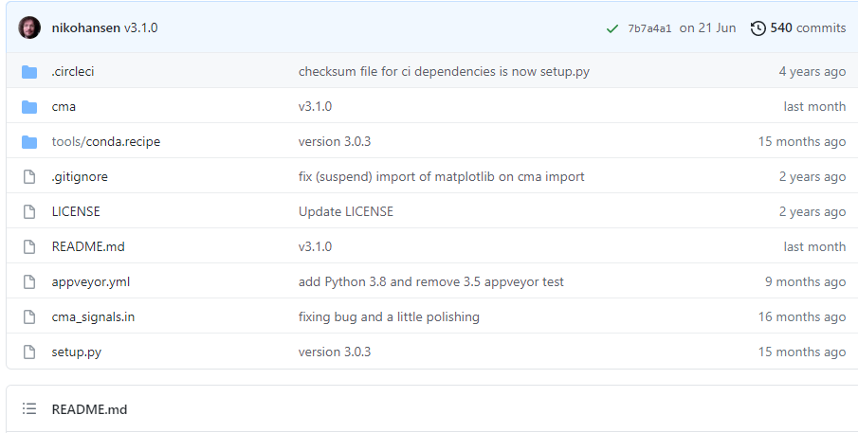The image size is (858, 433).
Task: Open the latest commit message v3.1.0
Action: tap(141, 28)
